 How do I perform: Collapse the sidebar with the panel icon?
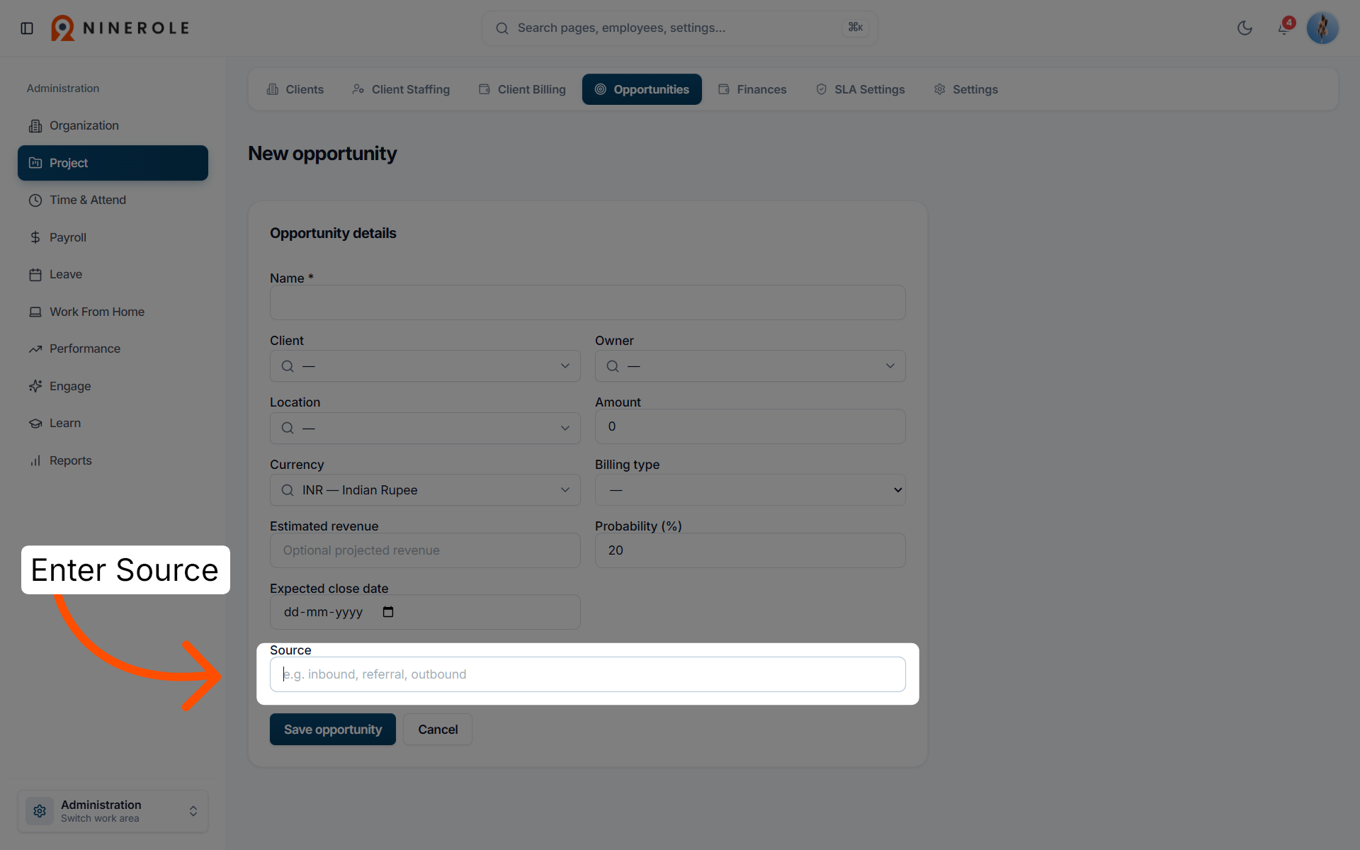point(27,28)
